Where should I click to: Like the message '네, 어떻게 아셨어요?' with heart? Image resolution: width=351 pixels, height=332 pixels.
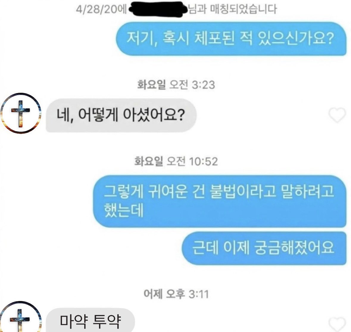pyautogui.click(x=337, y=115)
